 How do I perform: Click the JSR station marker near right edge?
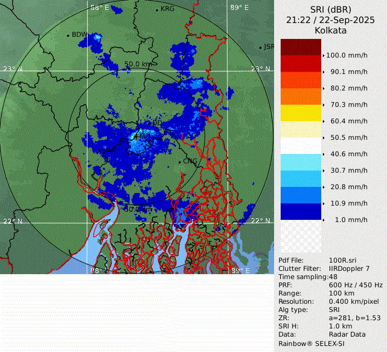(260, 48)
